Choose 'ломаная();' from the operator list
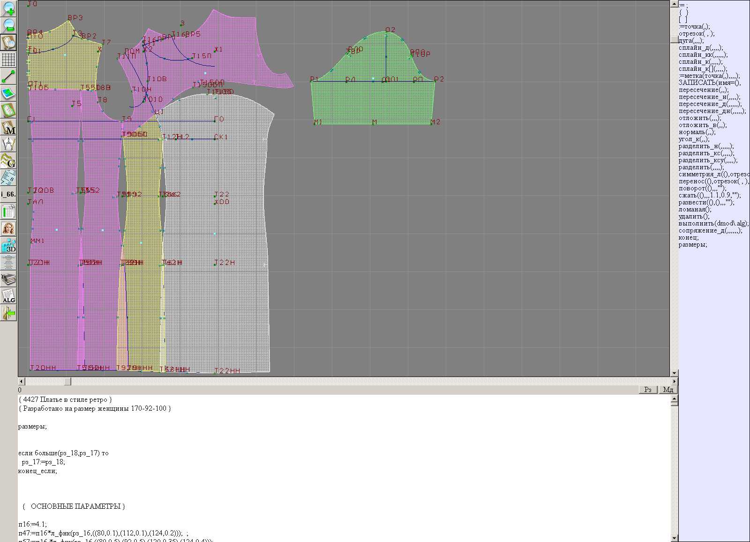The height and width of the screenshot is (542, 750). pos(695,210)
